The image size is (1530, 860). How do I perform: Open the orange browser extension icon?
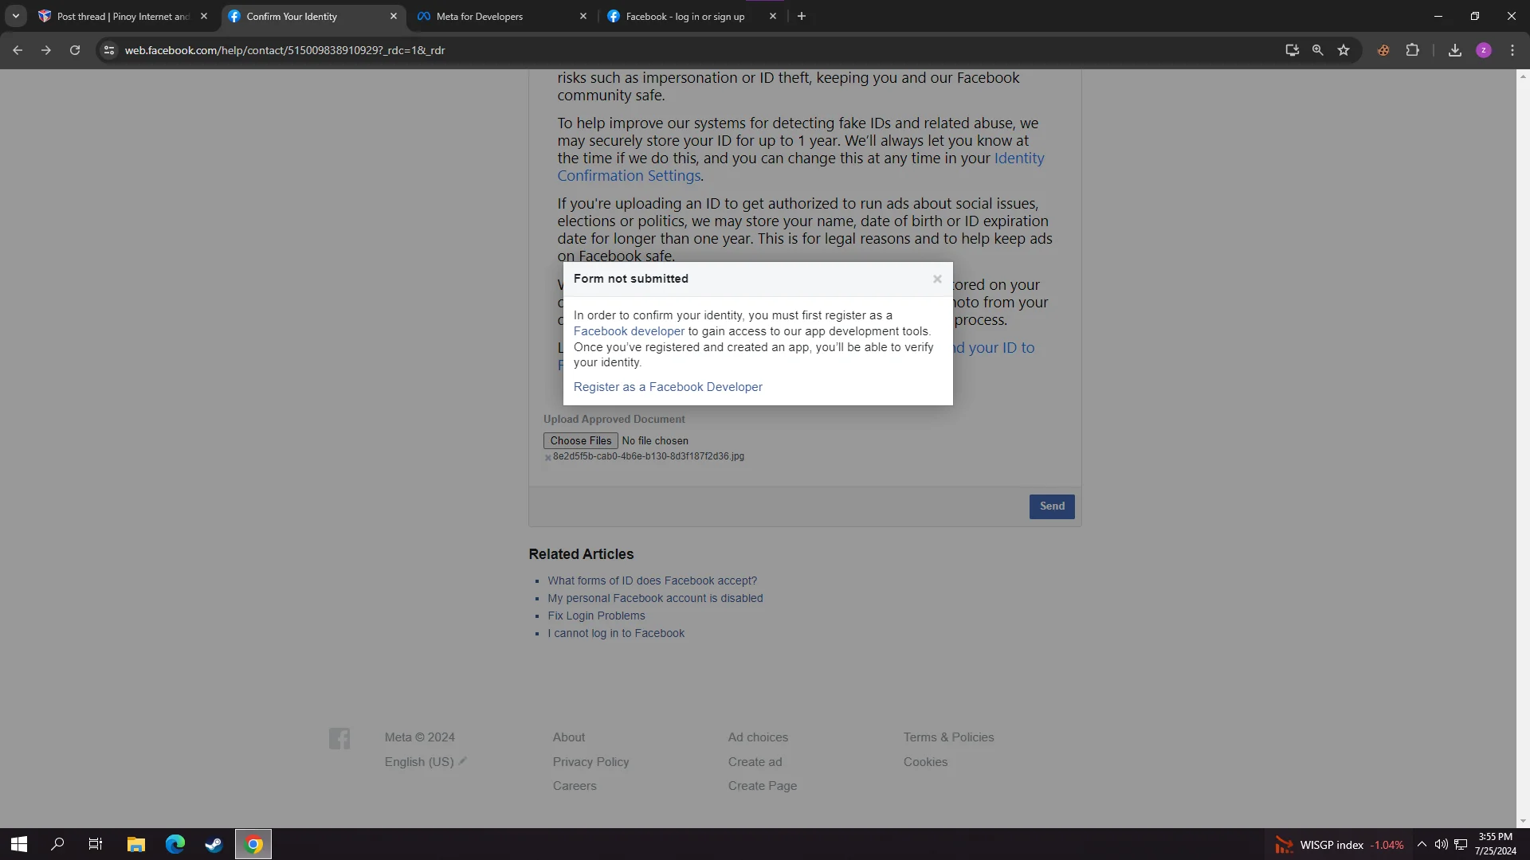coord(1383,50)
